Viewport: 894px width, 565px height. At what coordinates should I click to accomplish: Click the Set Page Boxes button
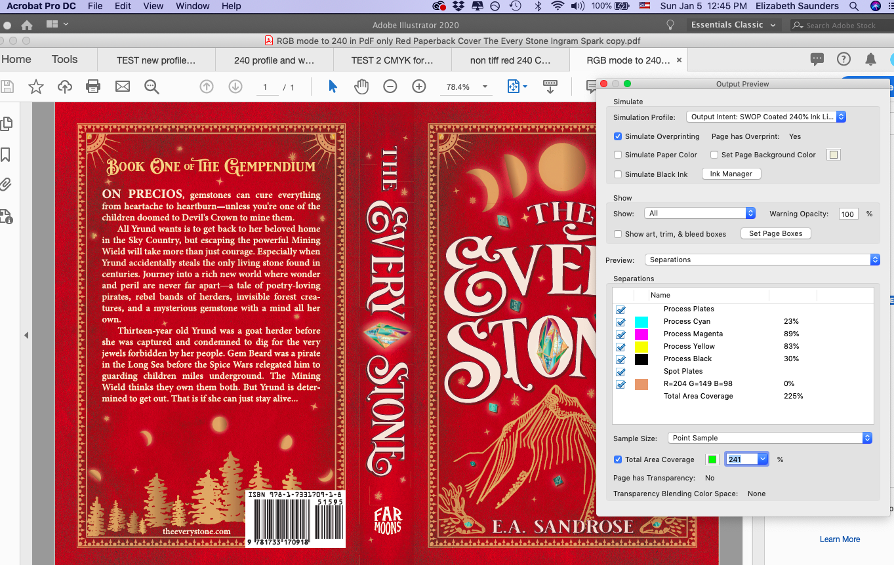(x=775, y=233)
